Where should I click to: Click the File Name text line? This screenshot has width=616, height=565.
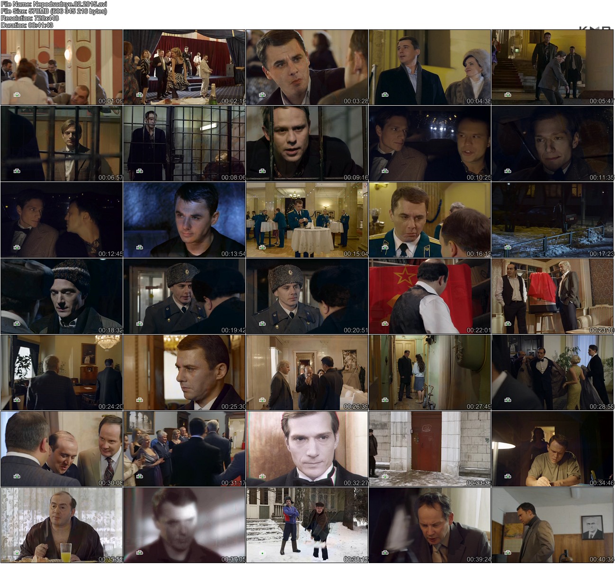pyautogui.click(x=54, y=4)
